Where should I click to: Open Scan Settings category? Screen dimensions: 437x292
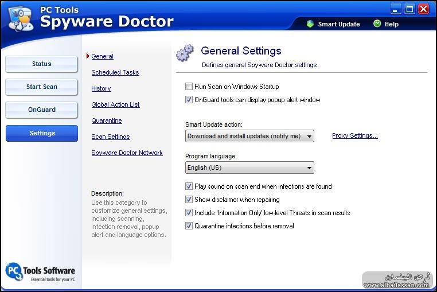111,137
